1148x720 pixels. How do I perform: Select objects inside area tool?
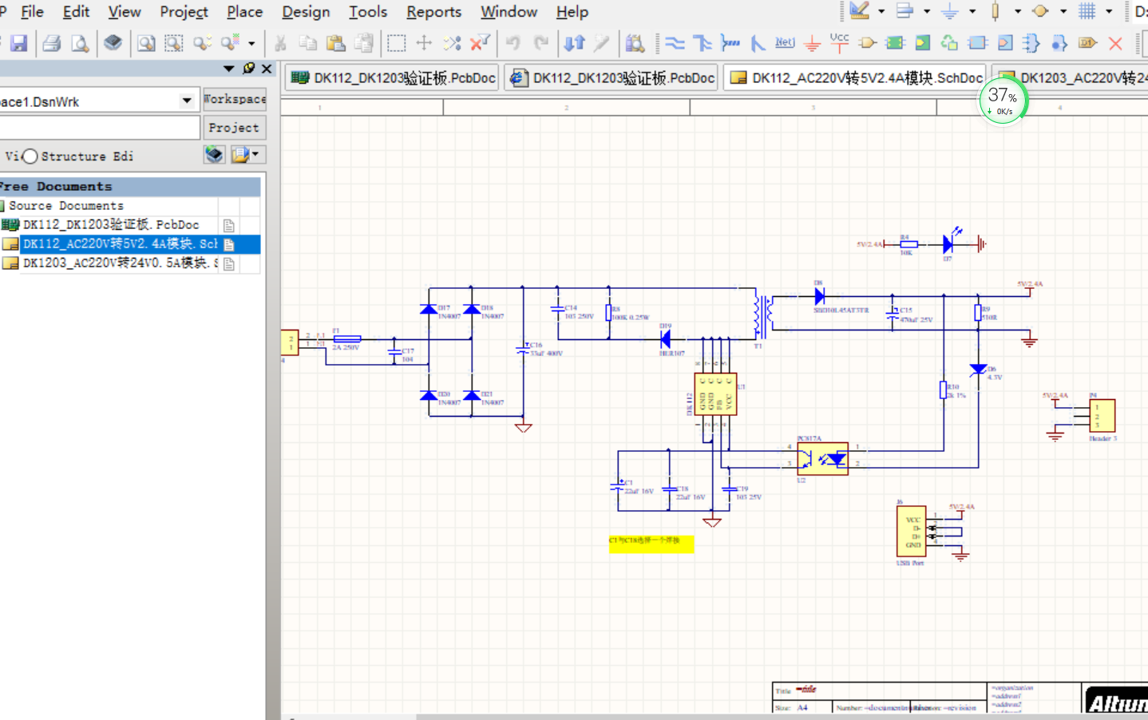[x=396, y=43]
